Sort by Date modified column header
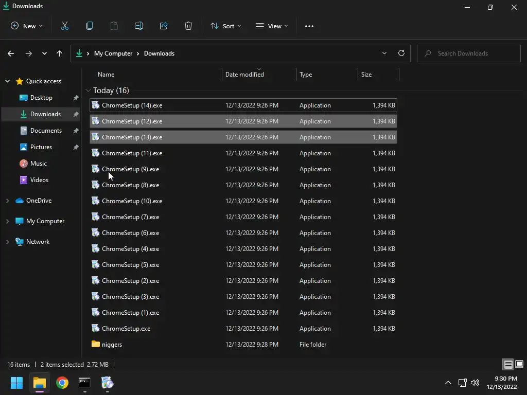Screen dimensions: 527x395 click(x=244, y=75)
